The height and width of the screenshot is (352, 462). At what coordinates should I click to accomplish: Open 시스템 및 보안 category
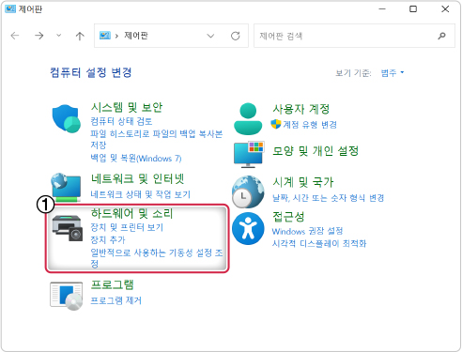click(x=127, y=107)
